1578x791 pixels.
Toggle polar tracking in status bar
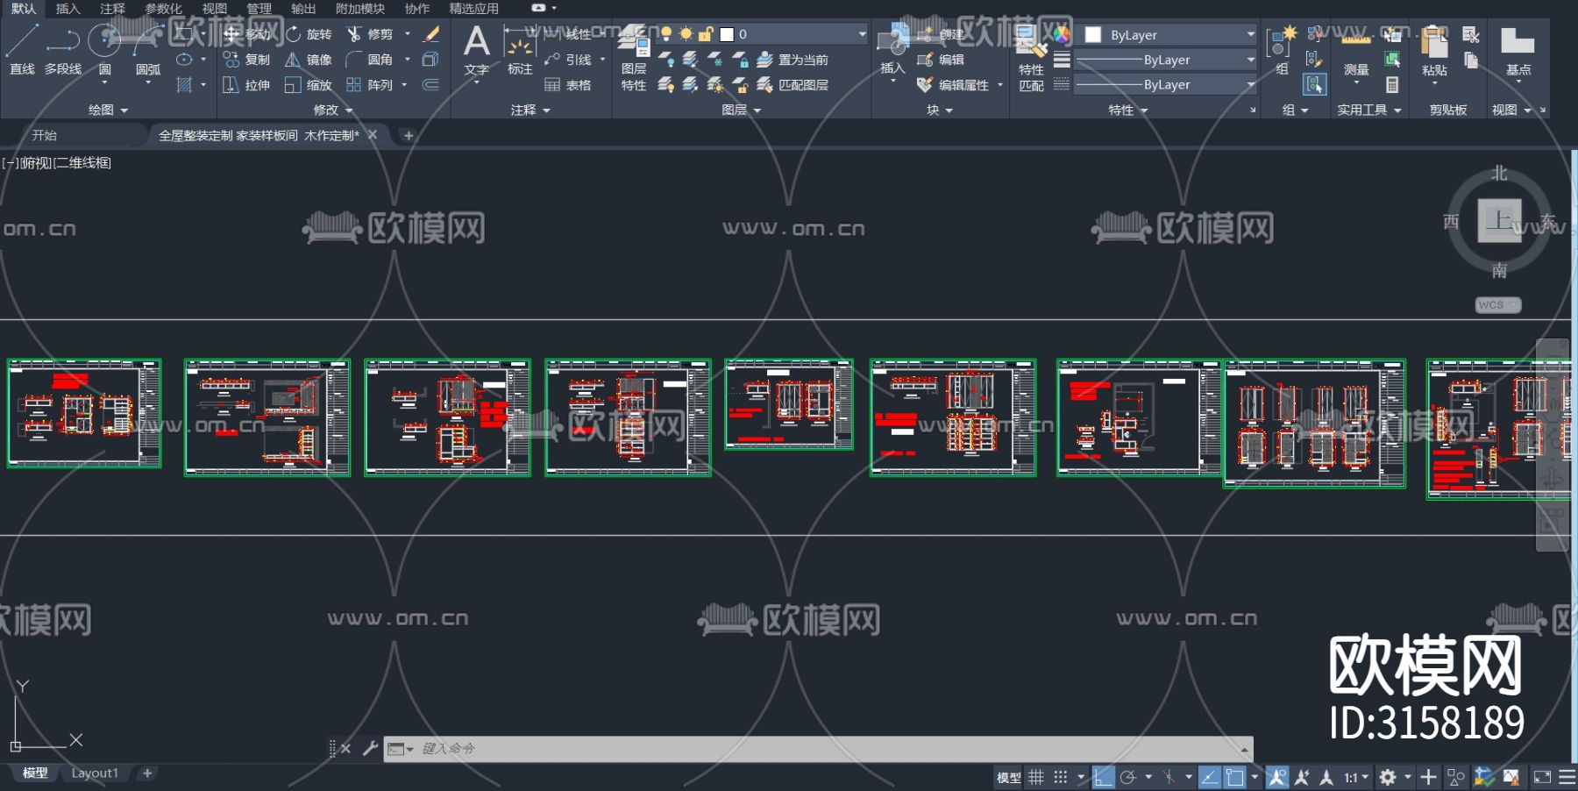[1128, 777]
